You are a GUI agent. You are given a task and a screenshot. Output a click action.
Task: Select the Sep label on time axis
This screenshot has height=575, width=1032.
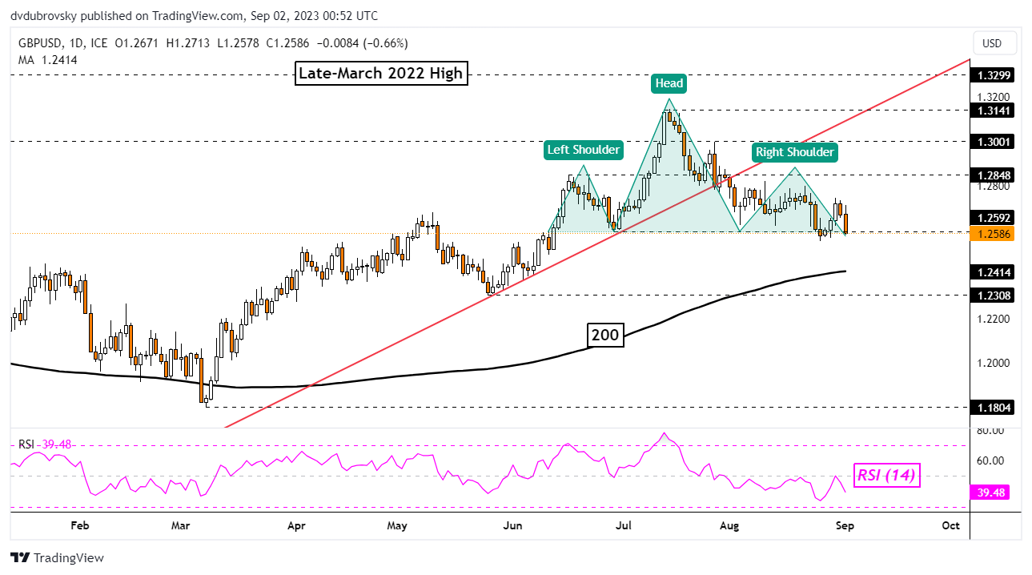click(842, 525)
